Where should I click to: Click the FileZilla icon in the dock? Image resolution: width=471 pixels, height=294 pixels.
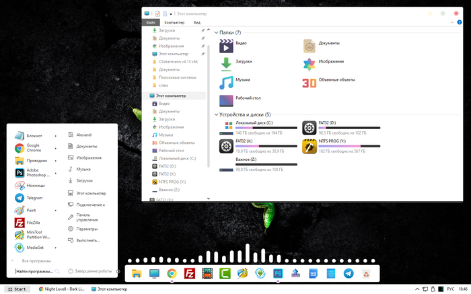click(x=190, y=273)
